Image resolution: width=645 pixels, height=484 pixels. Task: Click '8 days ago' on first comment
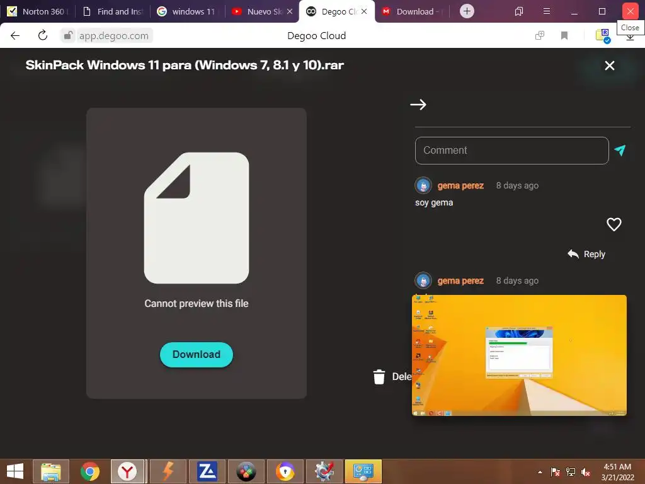517,186
